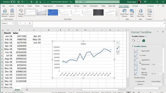Switch to Developer tab

tap(94, 6)
